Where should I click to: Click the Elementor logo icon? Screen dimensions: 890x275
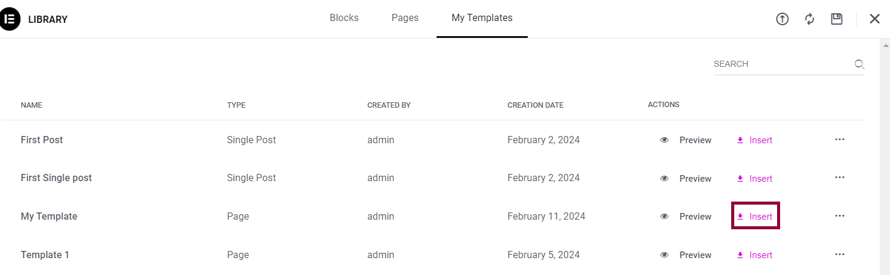10,19
